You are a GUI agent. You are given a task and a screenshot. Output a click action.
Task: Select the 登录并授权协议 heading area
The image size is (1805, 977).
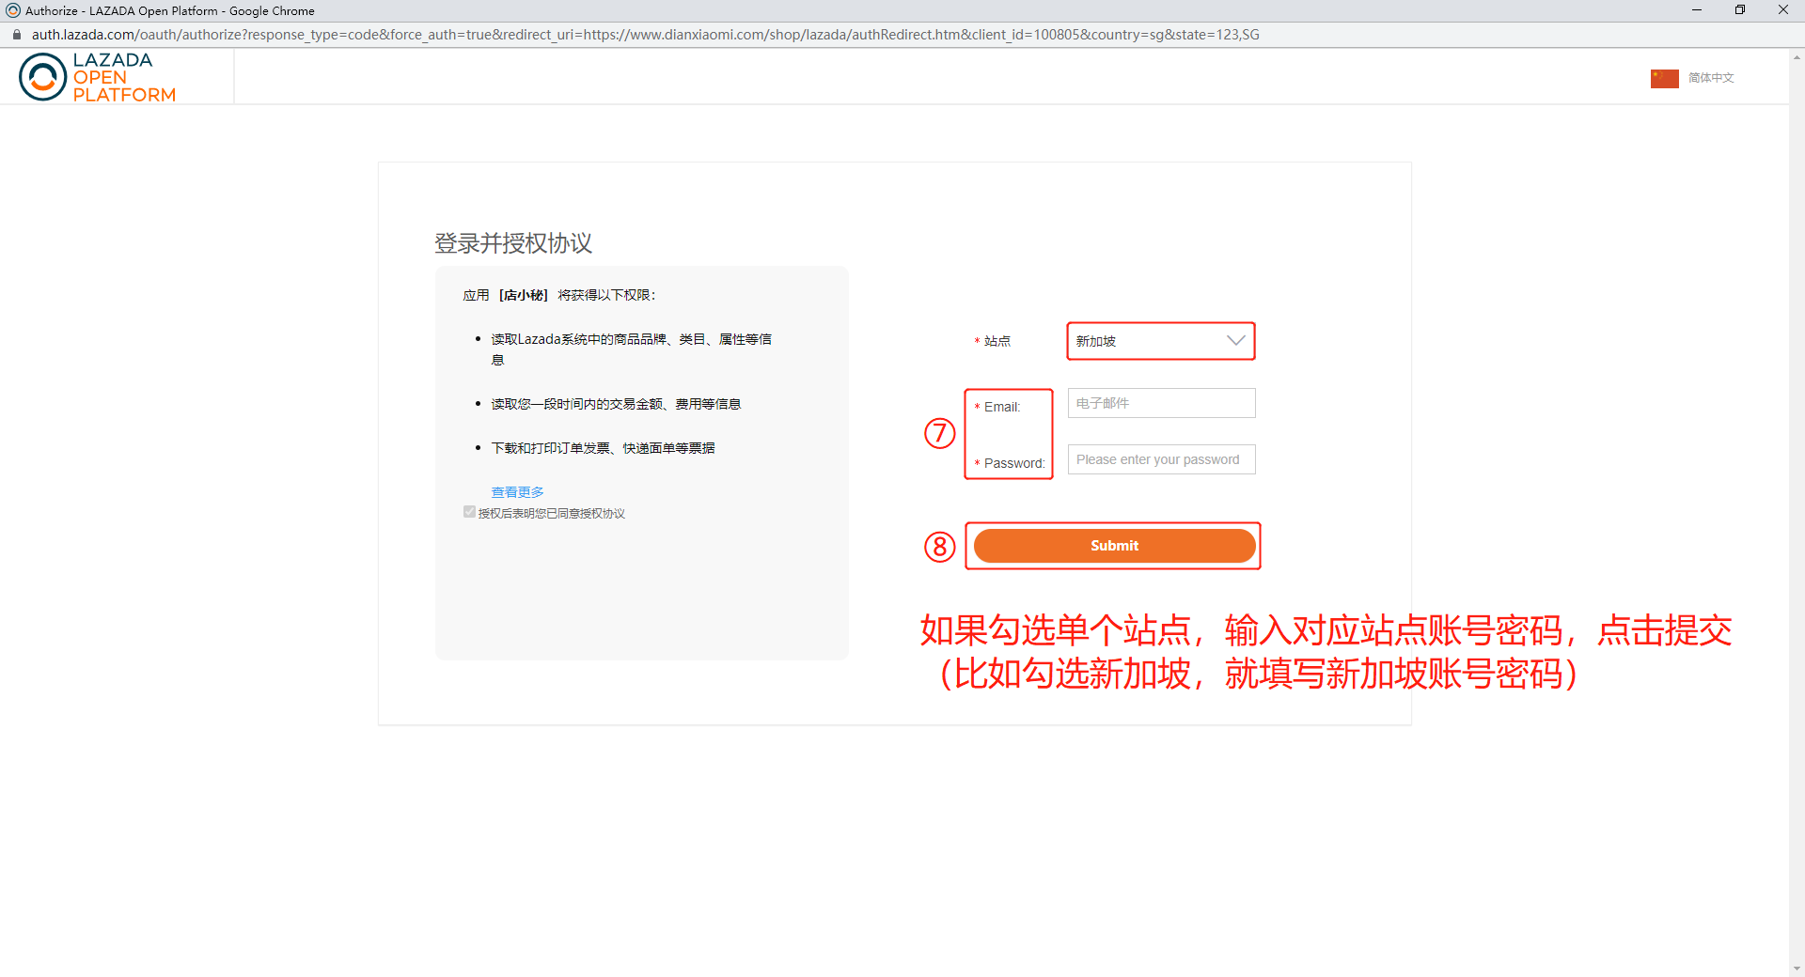(512, 243)
